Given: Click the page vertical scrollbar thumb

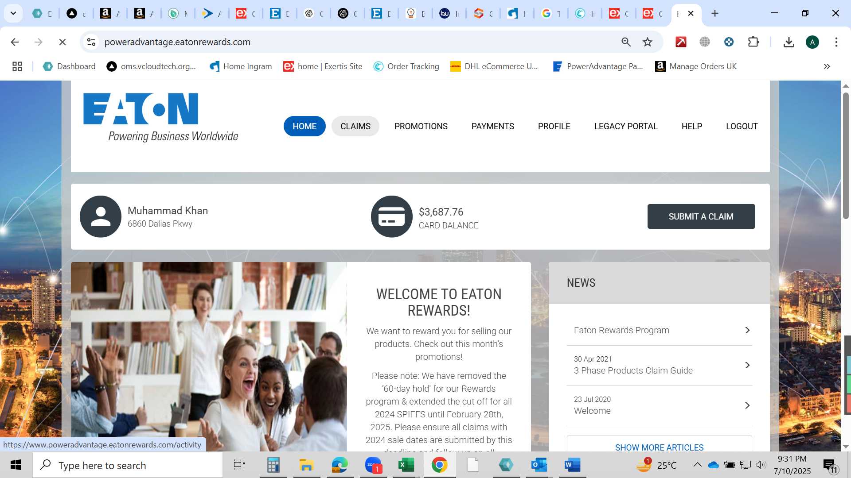Looking at the screenshot, I should pyautogui.click(x=846, y=155).
